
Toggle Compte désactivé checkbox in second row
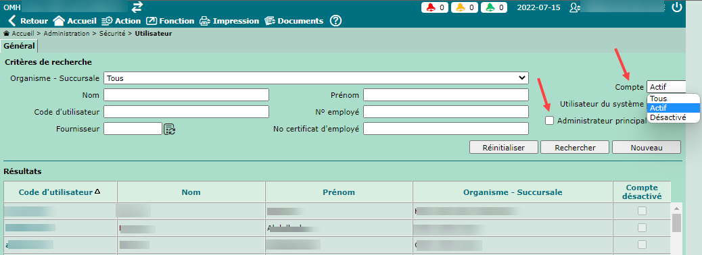coord(642,227)
